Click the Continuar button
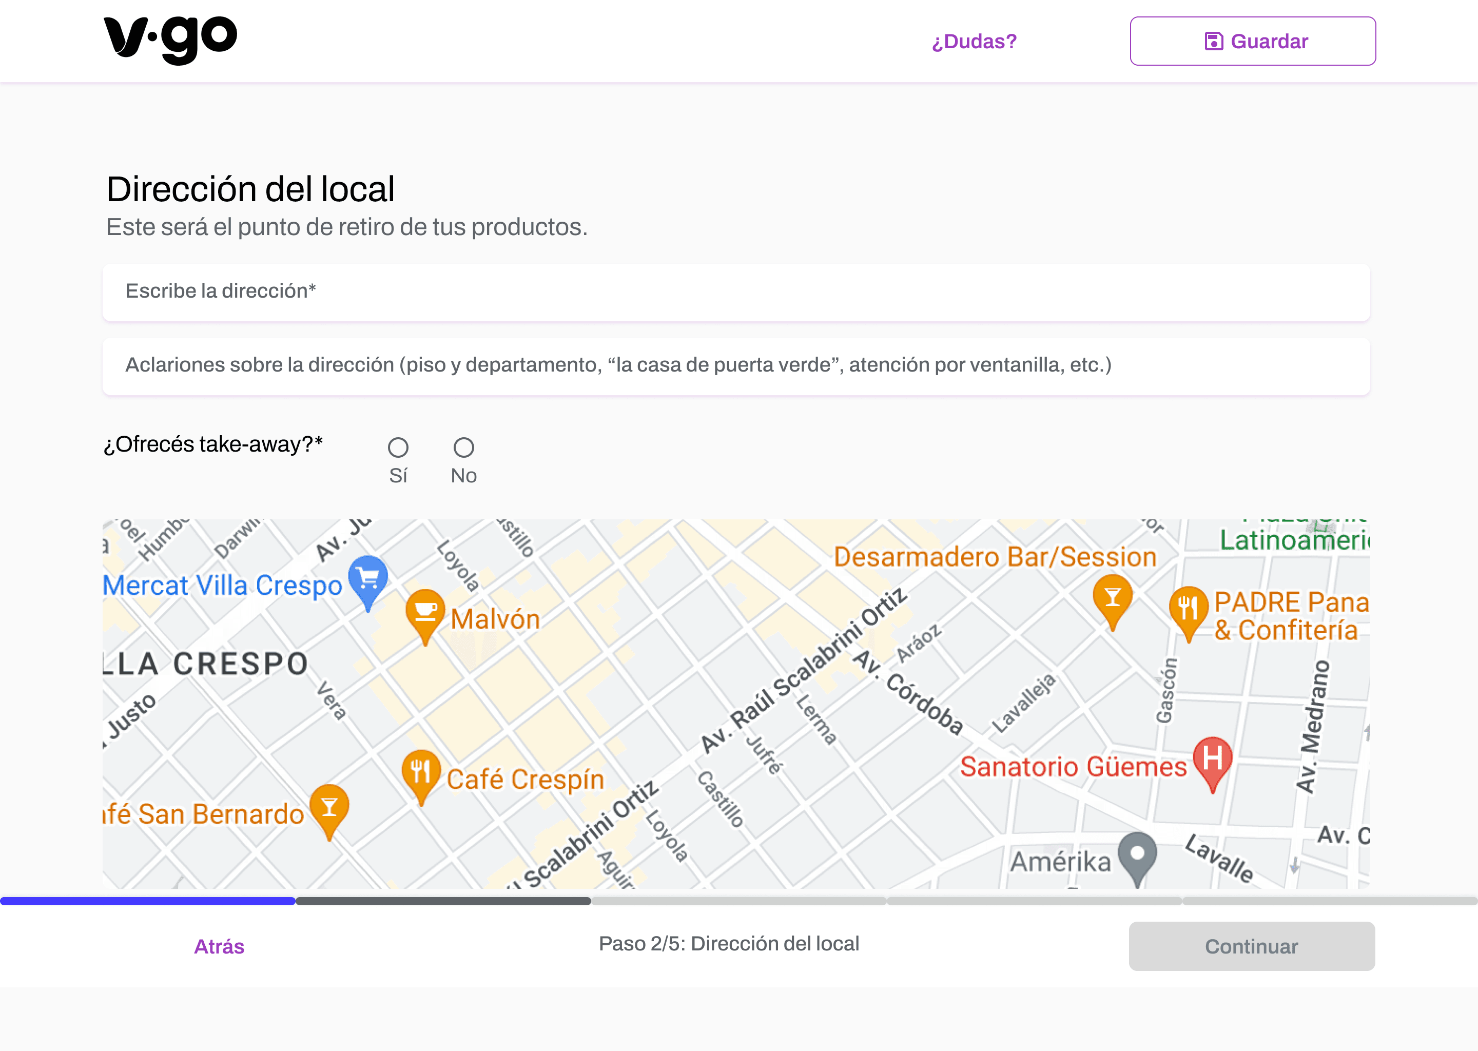Image resolution: width=1478 pixels, height=1051 pixels. point(1252,946)
